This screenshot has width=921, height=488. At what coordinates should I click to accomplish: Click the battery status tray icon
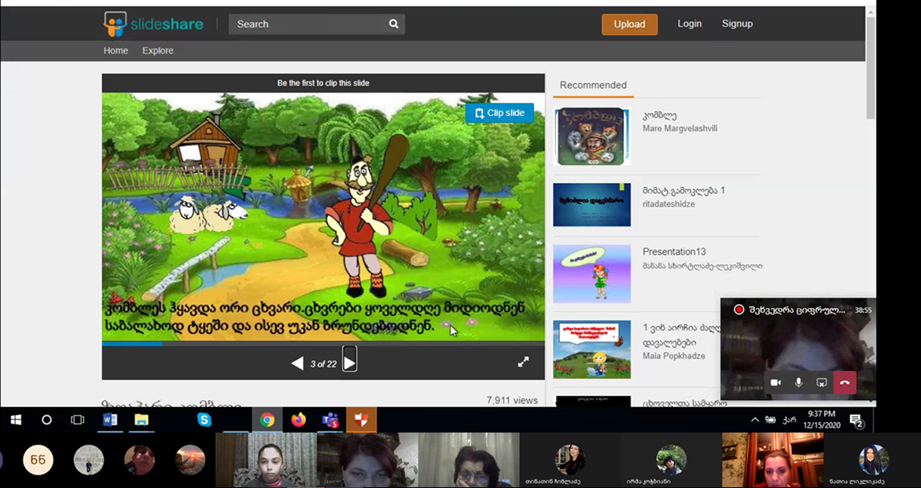click(x=770, y=420)
